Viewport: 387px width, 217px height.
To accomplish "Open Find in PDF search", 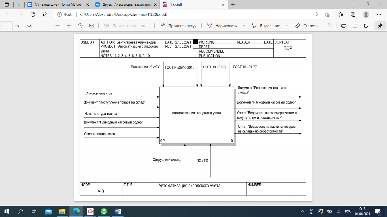I will pyautogui.click(x=29, y=26).
